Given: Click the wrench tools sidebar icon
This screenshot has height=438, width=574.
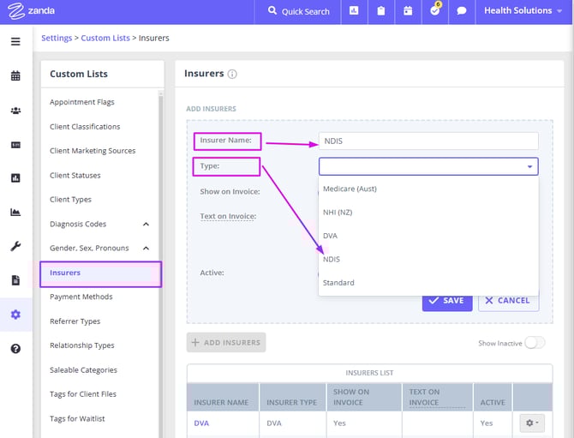Looking at the screenshot, I should (x=15, y=246).
